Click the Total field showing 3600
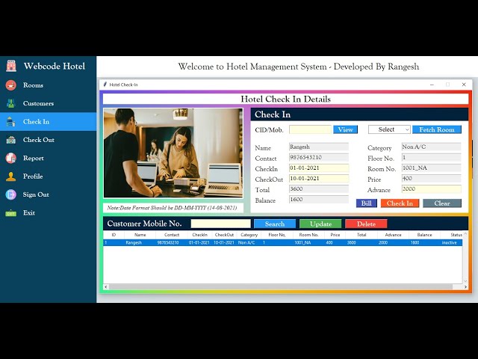This screenshot has width=478, height=359. click(319, 189)
